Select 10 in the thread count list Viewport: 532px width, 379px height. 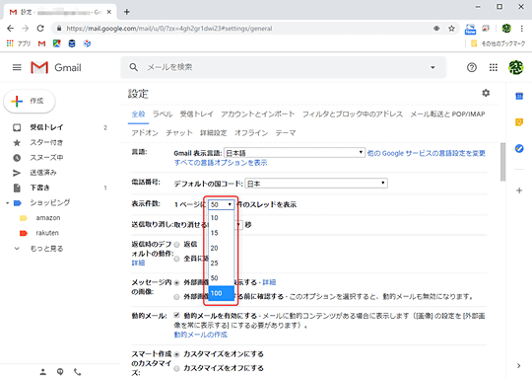222,218
